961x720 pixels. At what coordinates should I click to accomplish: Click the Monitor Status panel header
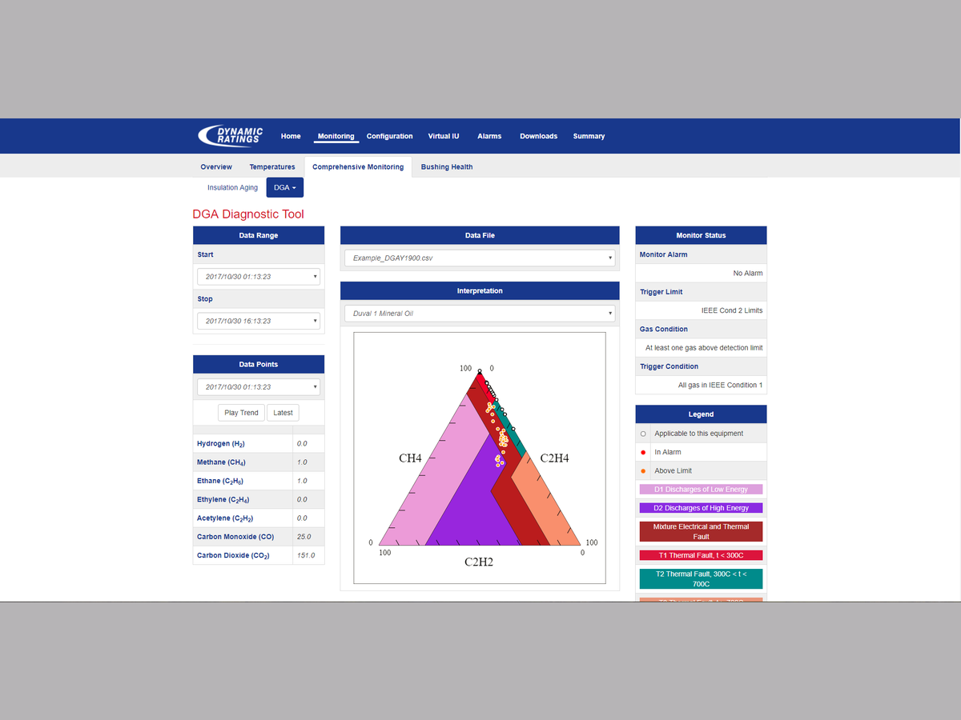pyautogui.click(x=701, y=235)
